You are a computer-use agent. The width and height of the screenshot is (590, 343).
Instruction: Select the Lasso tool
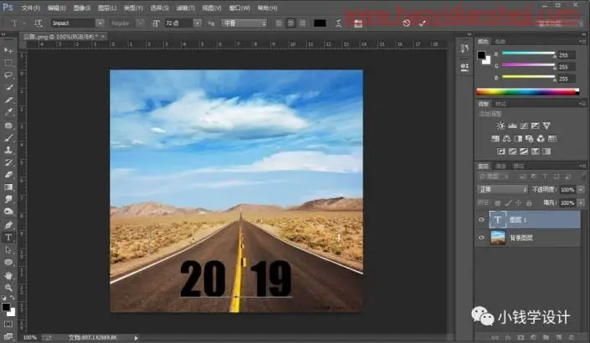pyautogui.click(x=8, y=75)
